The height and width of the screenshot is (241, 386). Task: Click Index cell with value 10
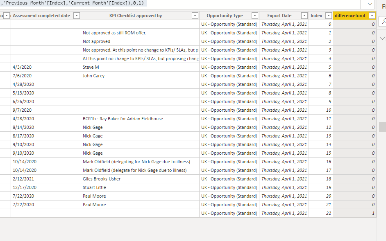[x=321, y=110]
